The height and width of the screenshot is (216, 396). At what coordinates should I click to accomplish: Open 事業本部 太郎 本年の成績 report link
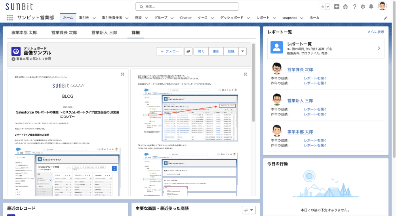[x=315, y=140]
